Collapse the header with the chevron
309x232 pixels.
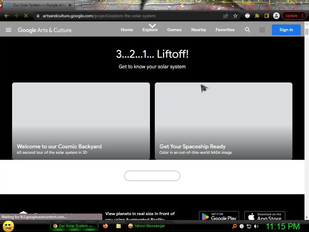pyautogui.click(x=152, y=25)
